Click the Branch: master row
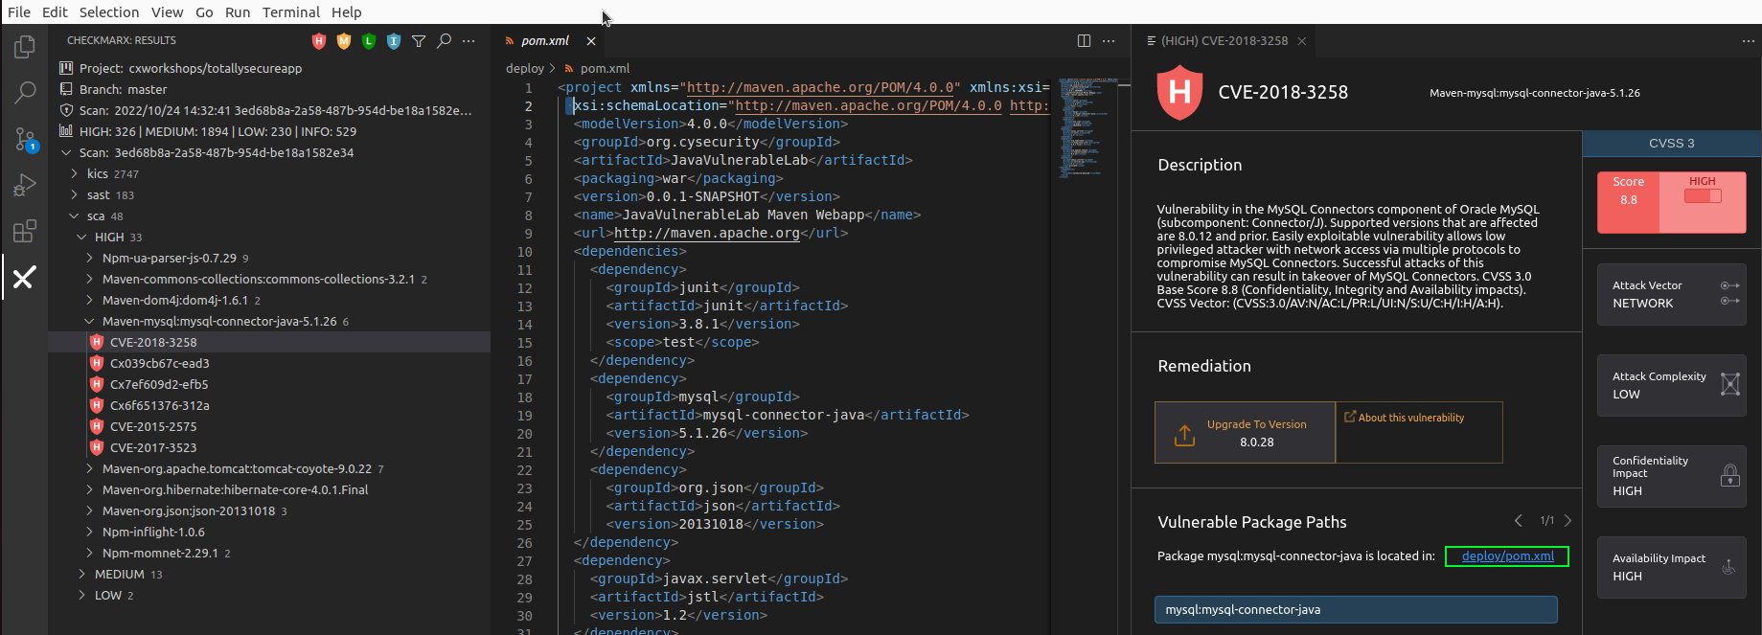The width and height of the screenshot is (1762, 635). point(269,89)
